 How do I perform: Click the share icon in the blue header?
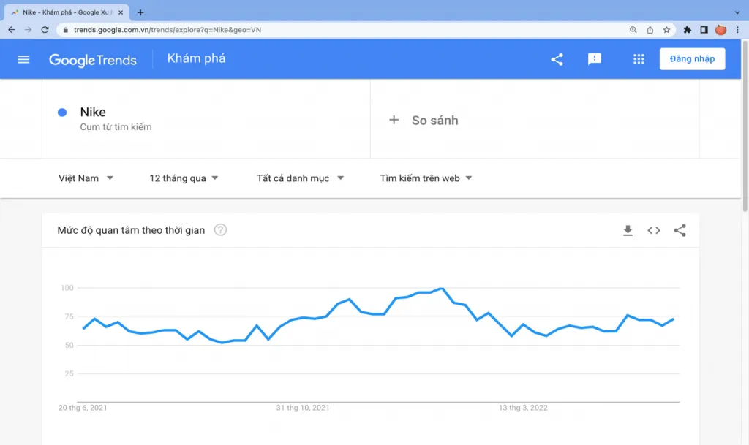[557, 59]
